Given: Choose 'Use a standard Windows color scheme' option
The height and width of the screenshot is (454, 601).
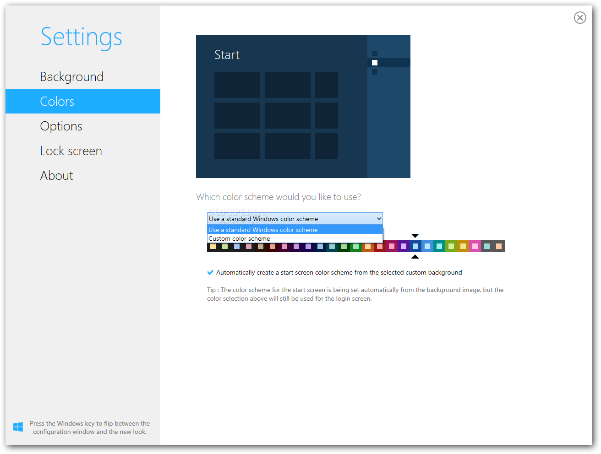Looking at the screenshot, I should [x=295, y=230].
